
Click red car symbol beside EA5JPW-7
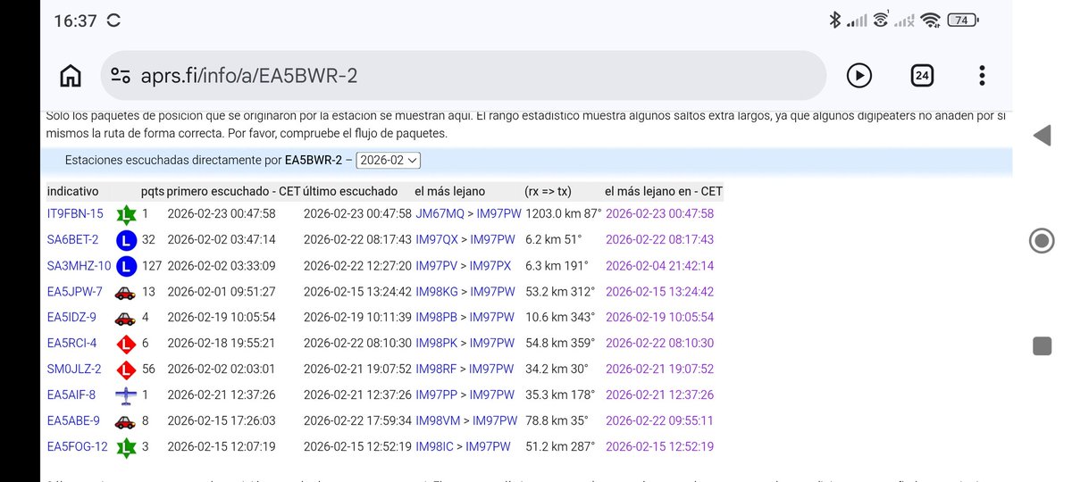126,293
